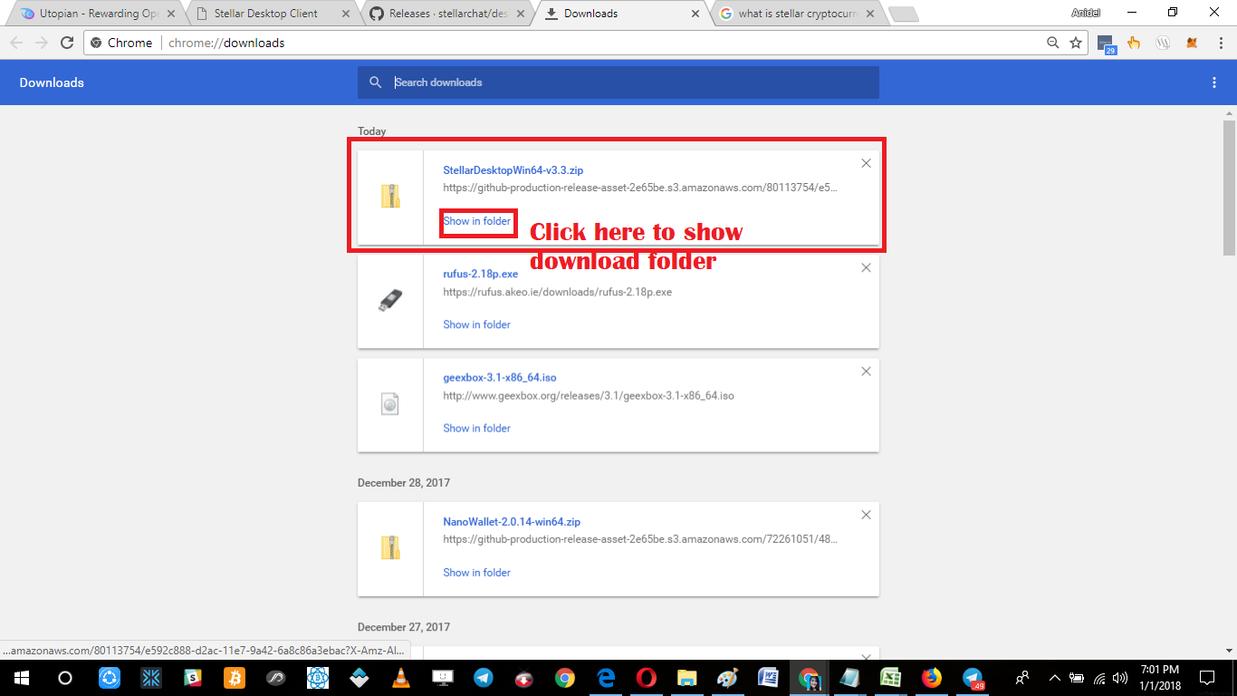This screenshot has height=696, width=1237.
Task: Click the 'December 27, 2017' date heading
Action: point(404,627)
